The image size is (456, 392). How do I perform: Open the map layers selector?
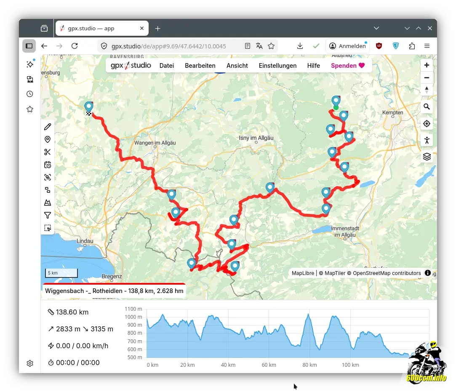[x=427, y=157]
